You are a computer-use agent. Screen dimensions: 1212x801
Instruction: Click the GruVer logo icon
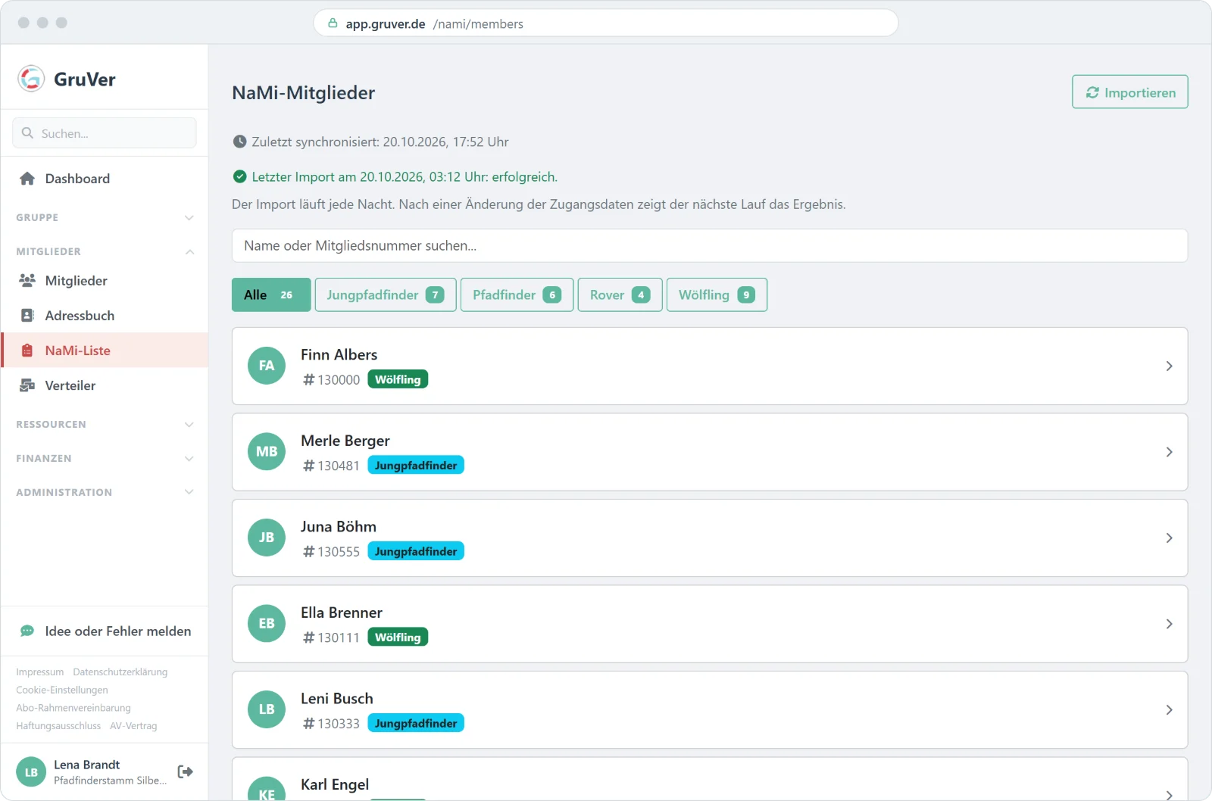(31, 78)
